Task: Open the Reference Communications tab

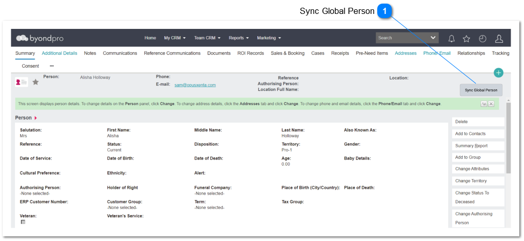Action: tap(172, 53)
